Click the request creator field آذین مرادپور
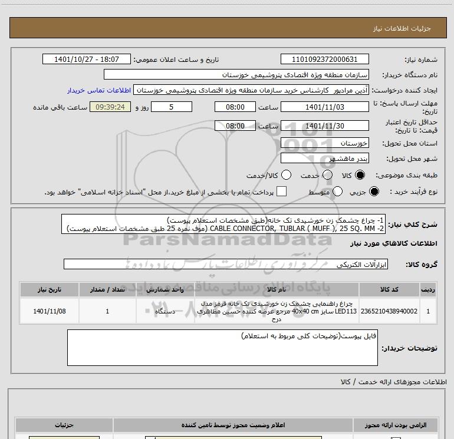 click(251, 90)
